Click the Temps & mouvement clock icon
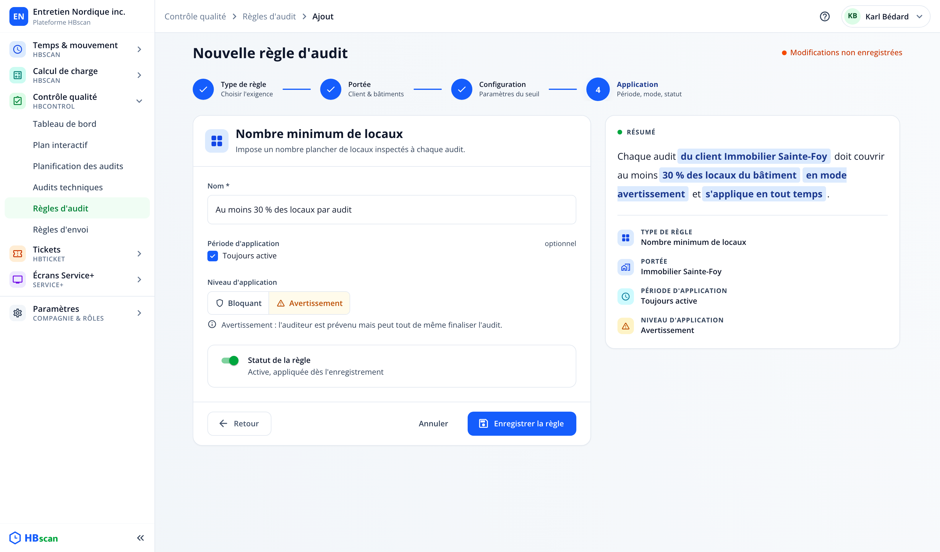Viewport: 940px width, 552px height. click(18, 49)
